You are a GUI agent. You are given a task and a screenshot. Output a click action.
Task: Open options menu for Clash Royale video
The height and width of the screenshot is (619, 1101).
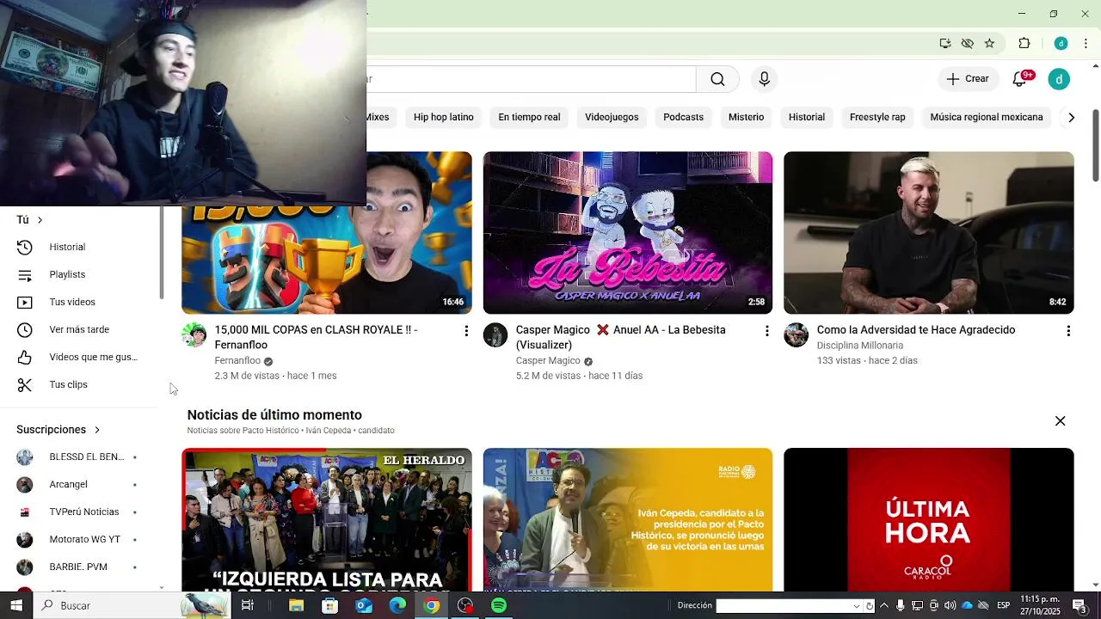pyautogui.click(x=466, y=331)
